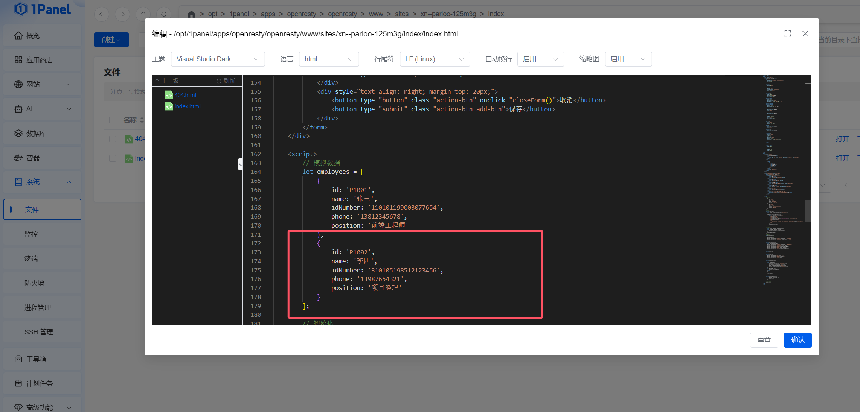
Task: Open 监控 in the sidebar
Action: tap(42, 234)
